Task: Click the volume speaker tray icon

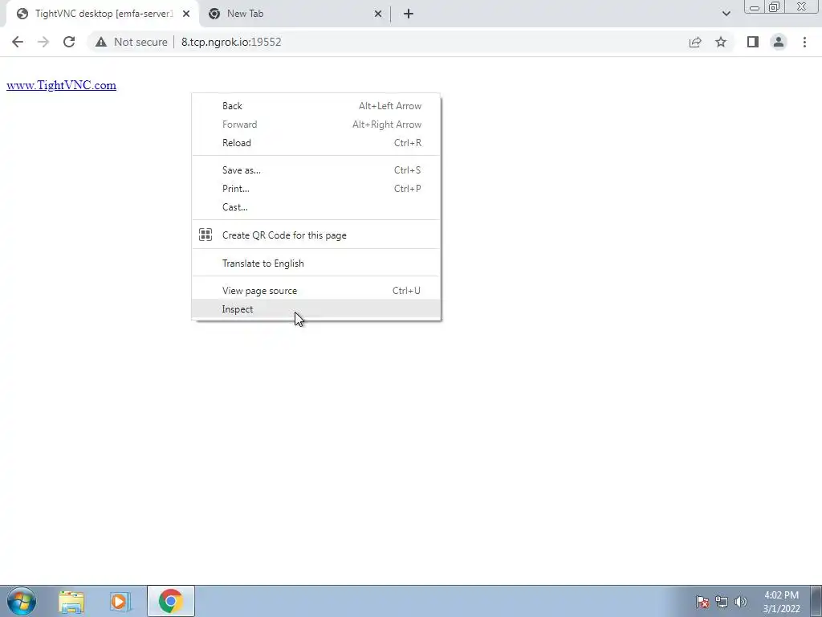Action: (740, 602)
